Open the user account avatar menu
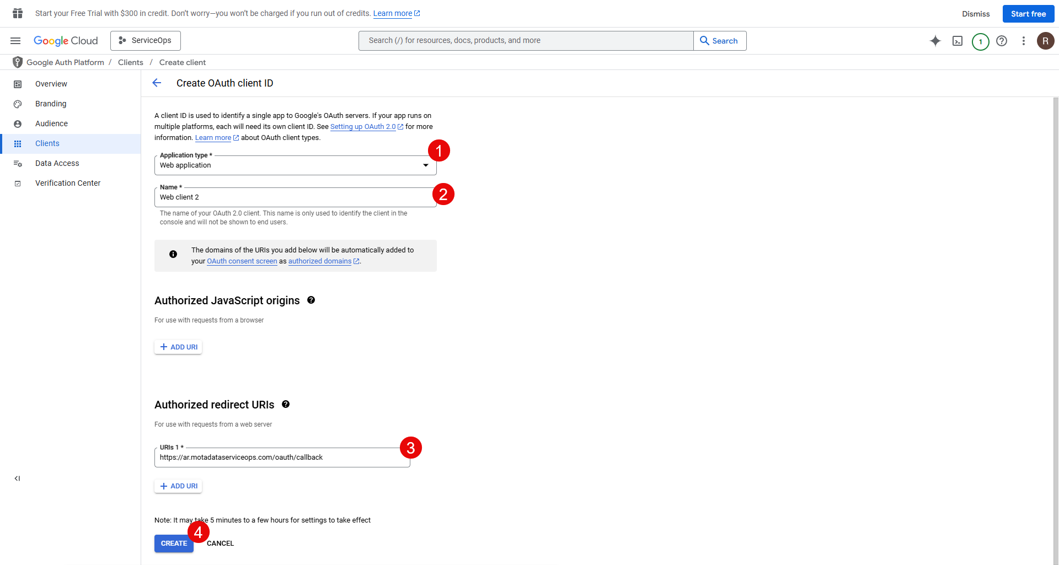 (x=1045, y=41)
